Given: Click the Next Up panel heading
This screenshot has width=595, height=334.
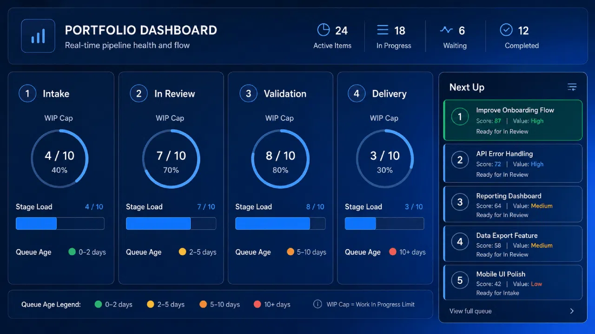Looking at the screenshot, I should pos(467,87).
